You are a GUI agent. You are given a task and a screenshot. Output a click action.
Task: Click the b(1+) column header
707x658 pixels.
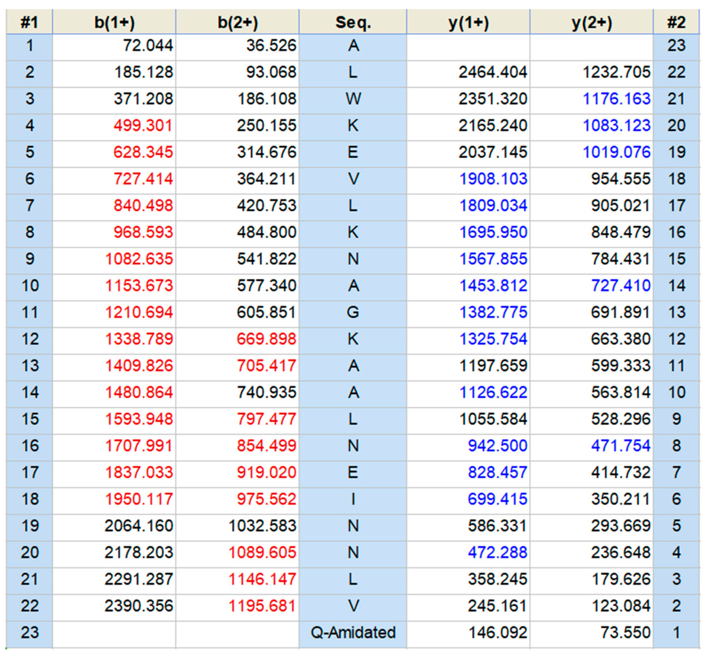pyautogui.click(x=114, y=22)
